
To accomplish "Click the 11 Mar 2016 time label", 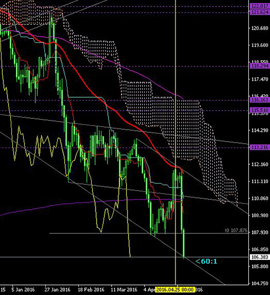I will pyautogui.click(x=124, y=290).
